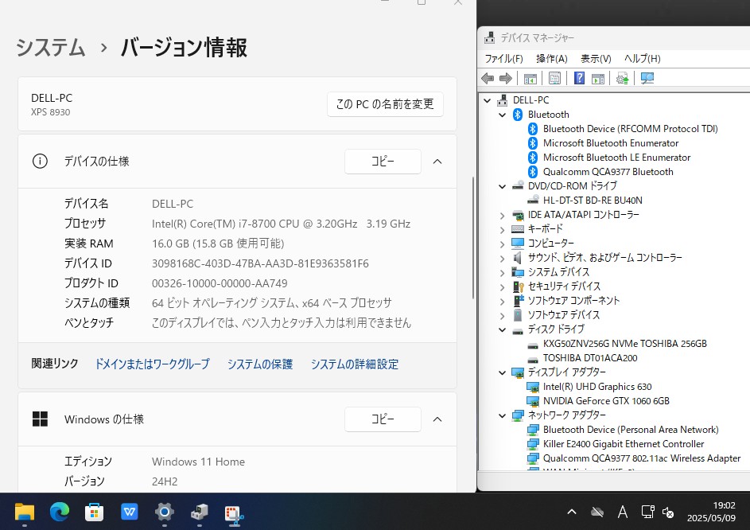
Task: Collapse the Windows の仕様 section chevron
Action: point(437,419)
